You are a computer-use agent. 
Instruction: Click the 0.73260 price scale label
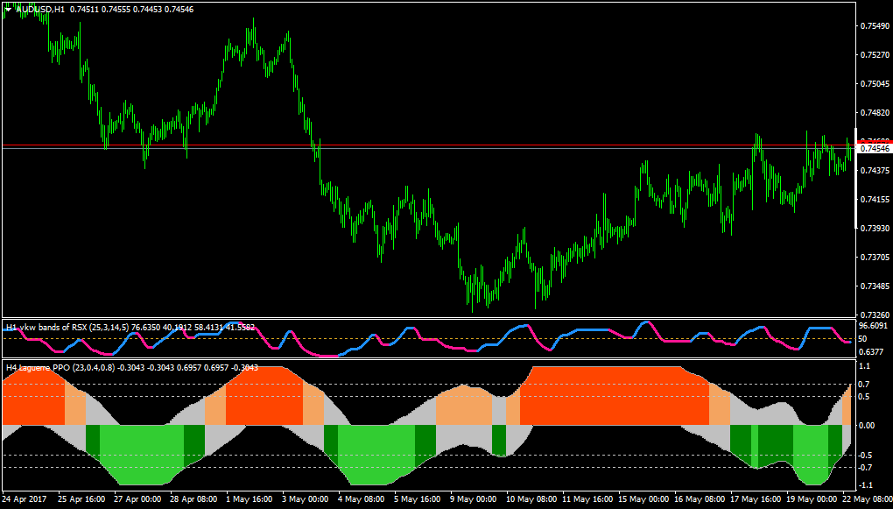point(875,315)
